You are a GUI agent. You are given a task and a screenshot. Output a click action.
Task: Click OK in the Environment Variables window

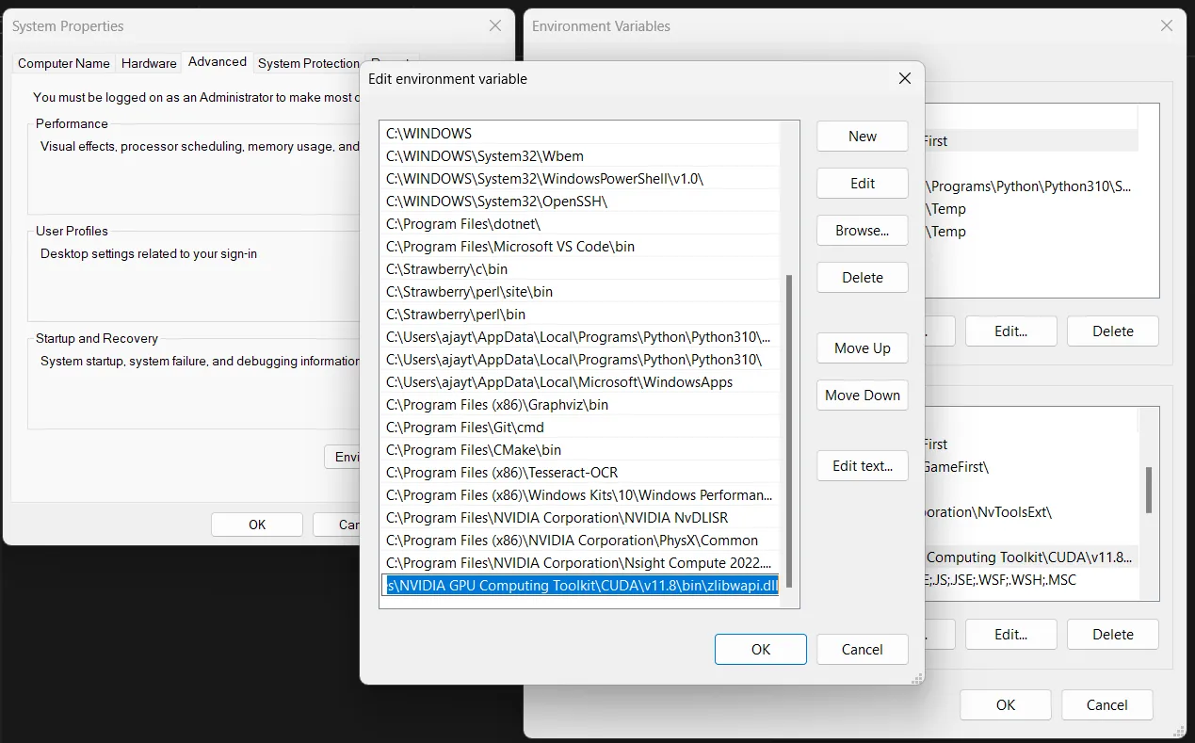(x=1006, y=704)
